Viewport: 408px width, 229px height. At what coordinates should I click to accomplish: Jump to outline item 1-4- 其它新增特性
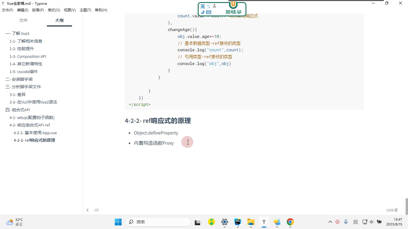(x=26, y=64)
